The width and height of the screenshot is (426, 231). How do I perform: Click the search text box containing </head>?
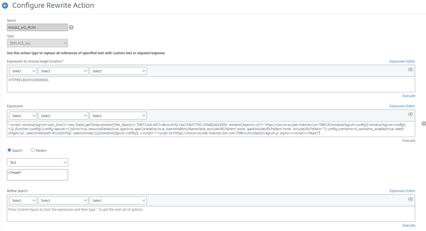click(x=37, y=175)
